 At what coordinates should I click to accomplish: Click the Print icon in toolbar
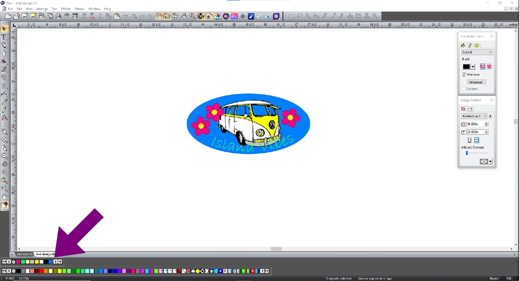(x=59, y=16)
